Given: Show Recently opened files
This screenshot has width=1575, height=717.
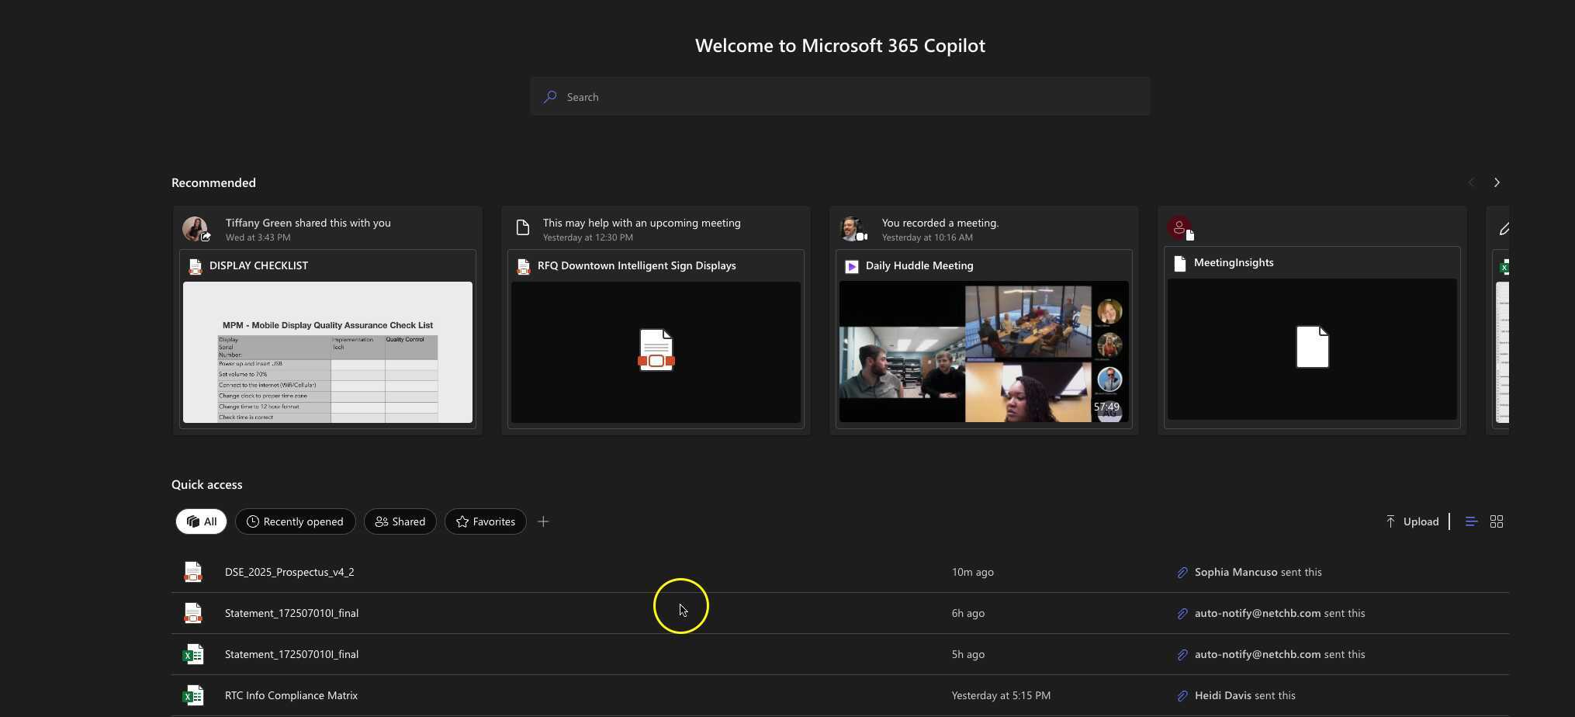Looking at the screenshot, I should tap(295, 521).
